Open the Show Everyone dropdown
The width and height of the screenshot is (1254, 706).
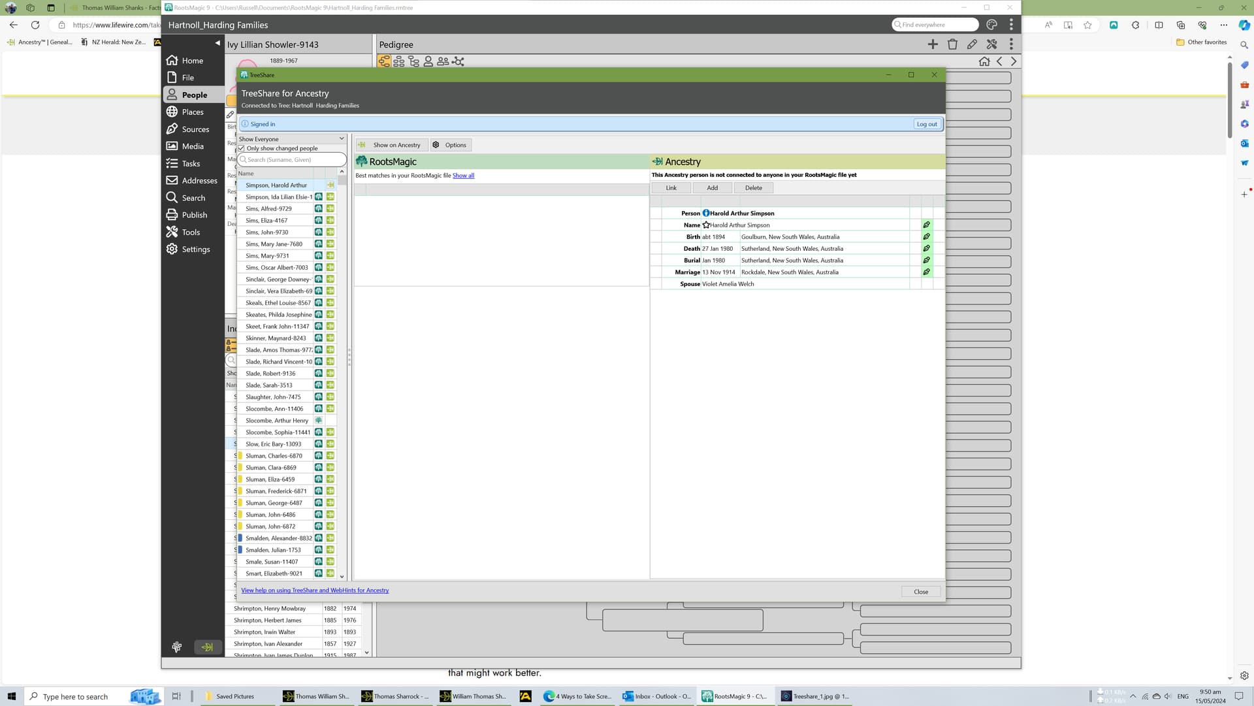(x=291, y=139)
